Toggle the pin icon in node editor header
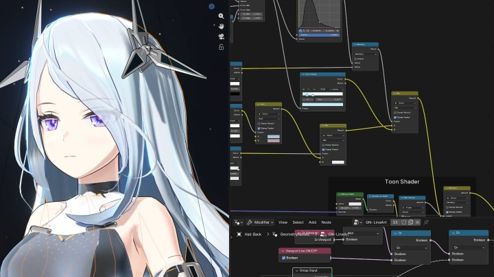Viewport: 494px width, 277px height. point(426,222)
